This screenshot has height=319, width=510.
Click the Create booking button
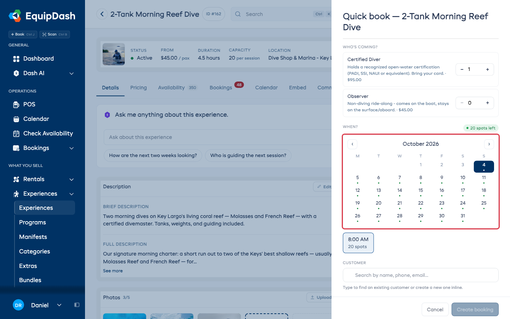point(475,309)
